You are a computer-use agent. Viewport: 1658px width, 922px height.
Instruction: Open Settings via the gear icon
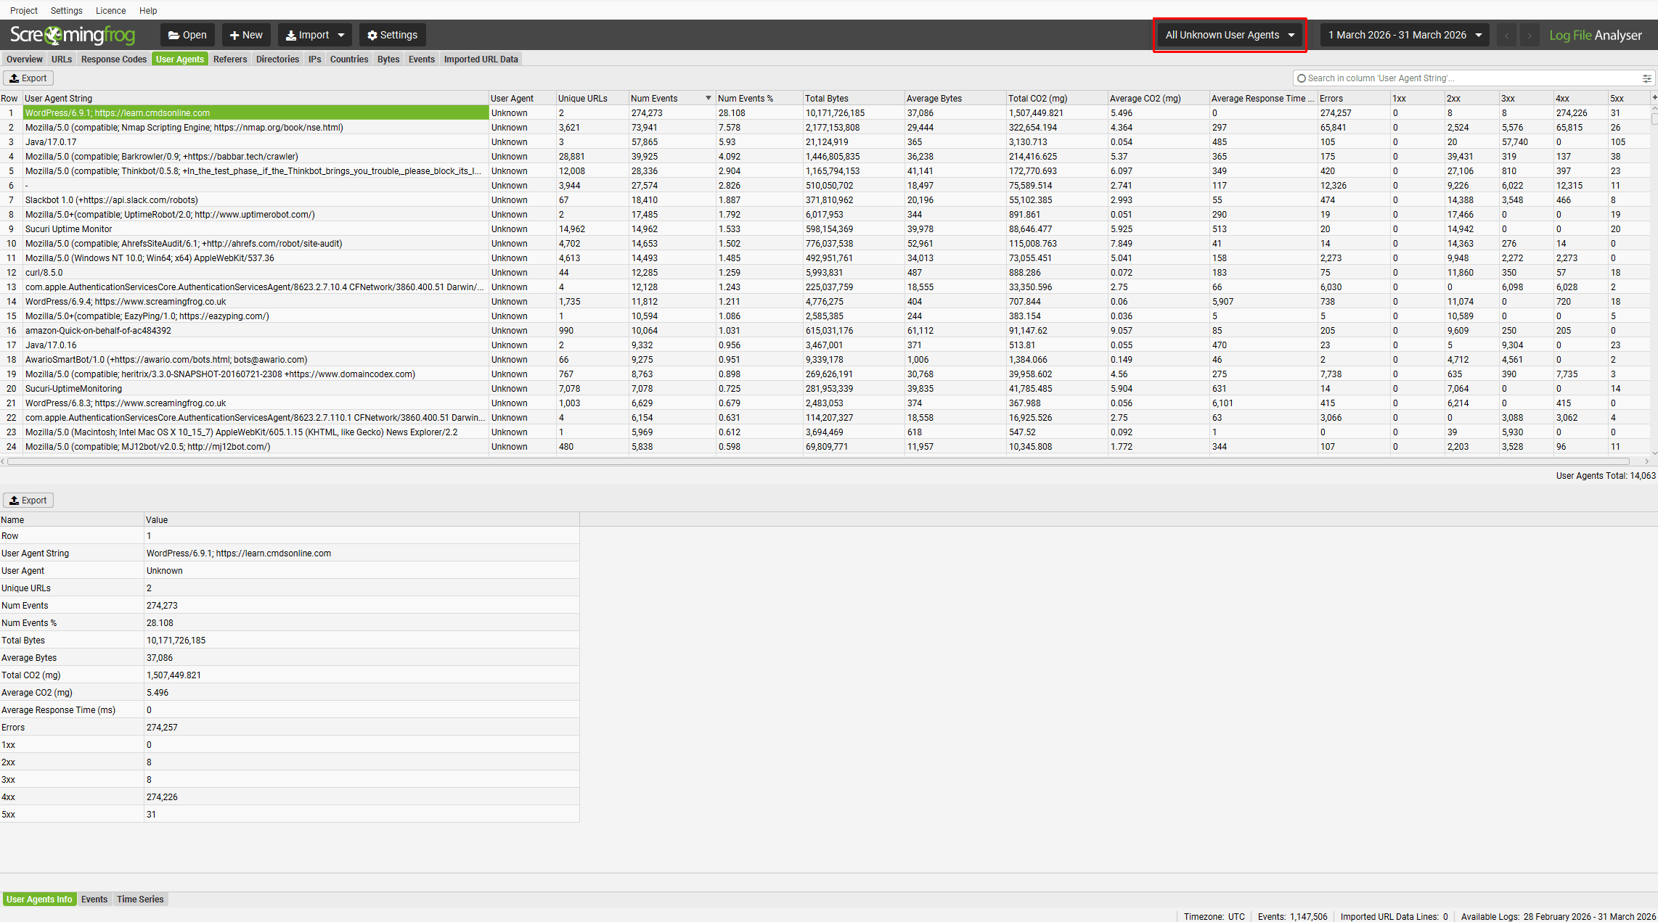point(372,34)
